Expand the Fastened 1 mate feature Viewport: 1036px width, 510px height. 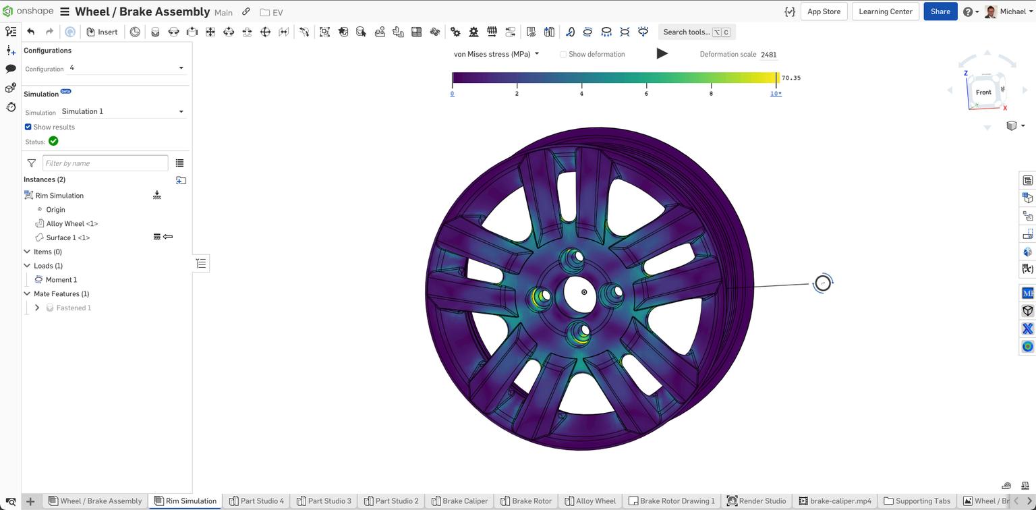tap(37, 308)
